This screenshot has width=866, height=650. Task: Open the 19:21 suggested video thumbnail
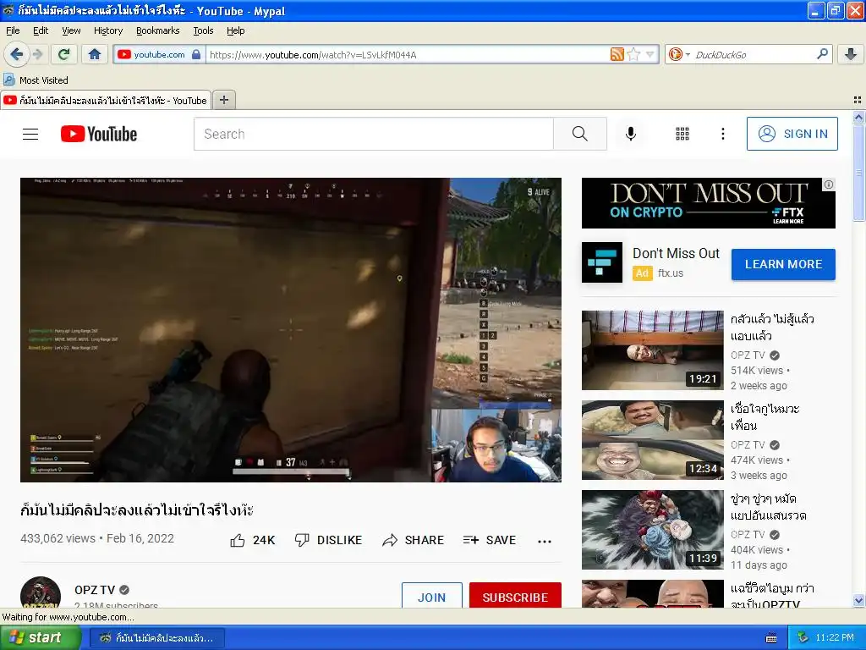coord(652,350)
